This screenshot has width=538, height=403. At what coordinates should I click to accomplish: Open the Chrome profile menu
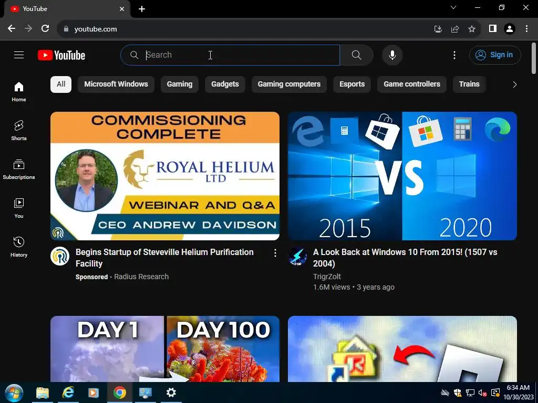coord(510,29)
